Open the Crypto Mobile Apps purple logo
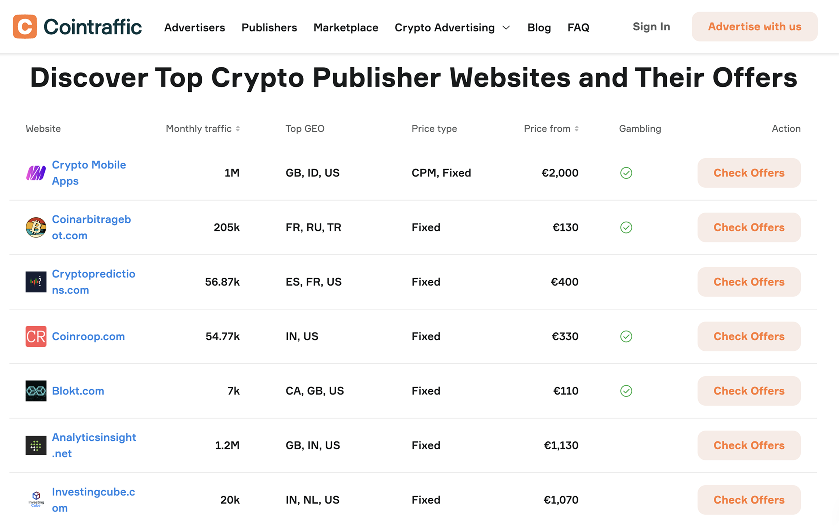 click(36, 173)
